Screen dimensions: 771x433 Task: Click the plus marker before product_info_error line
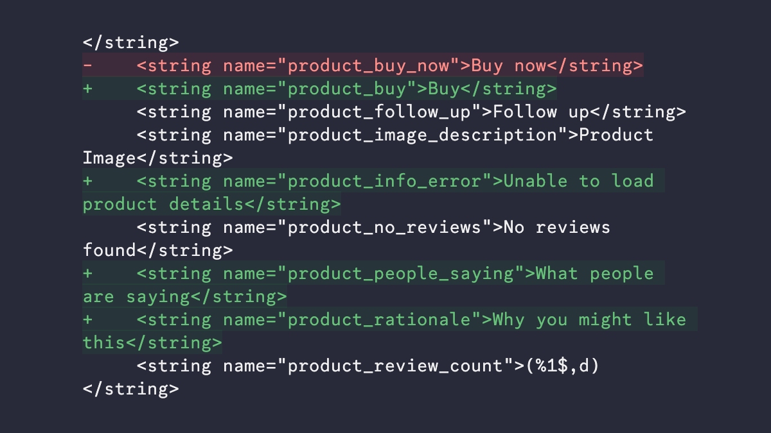pyautogui.click(x=87, y=182)
